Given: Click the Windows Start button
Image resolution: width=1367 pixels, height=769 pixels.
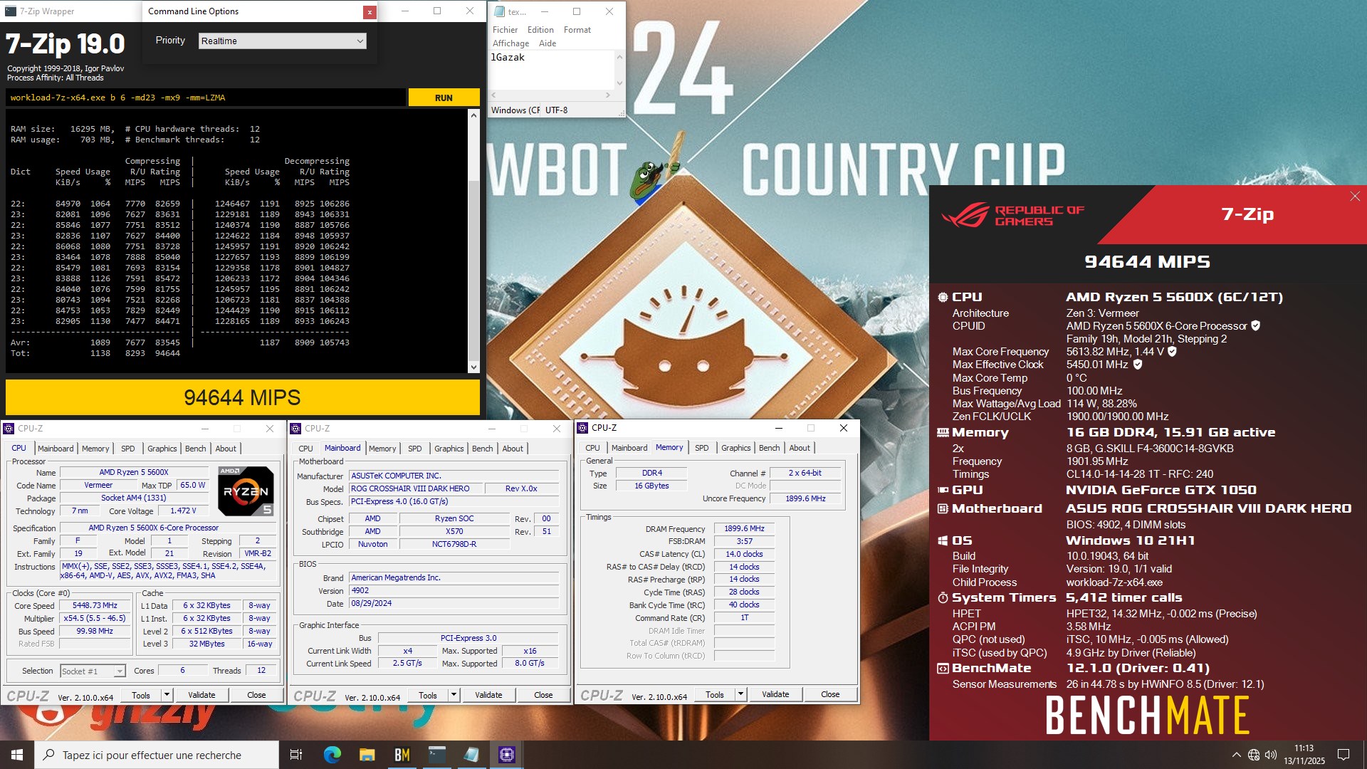Looking at the screenshot, I should (x=17, y=755).
